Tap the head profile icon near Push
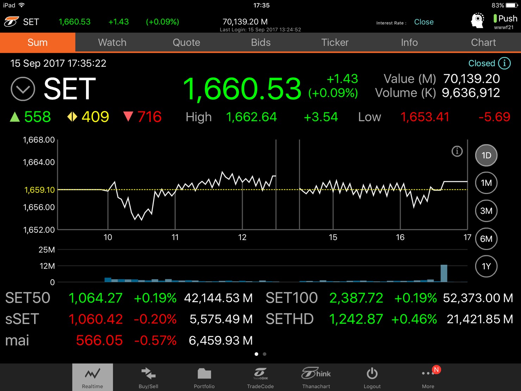Viewport: 521px width, 391px height. tap(477, 21)
